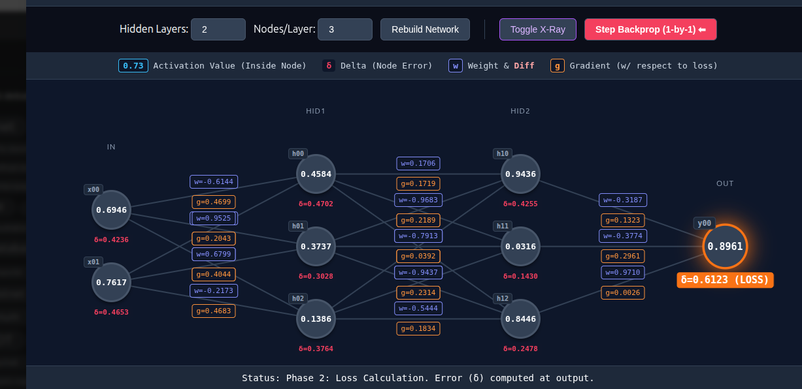Click weight label w=-0.2173
The width and height of the screenshot is (802, 389).
tap(214, 290)
